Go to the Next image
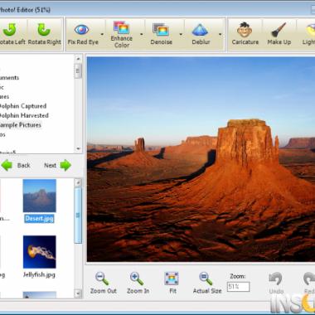The height and width of the screenshot is (315, 315). coord(58,165)
